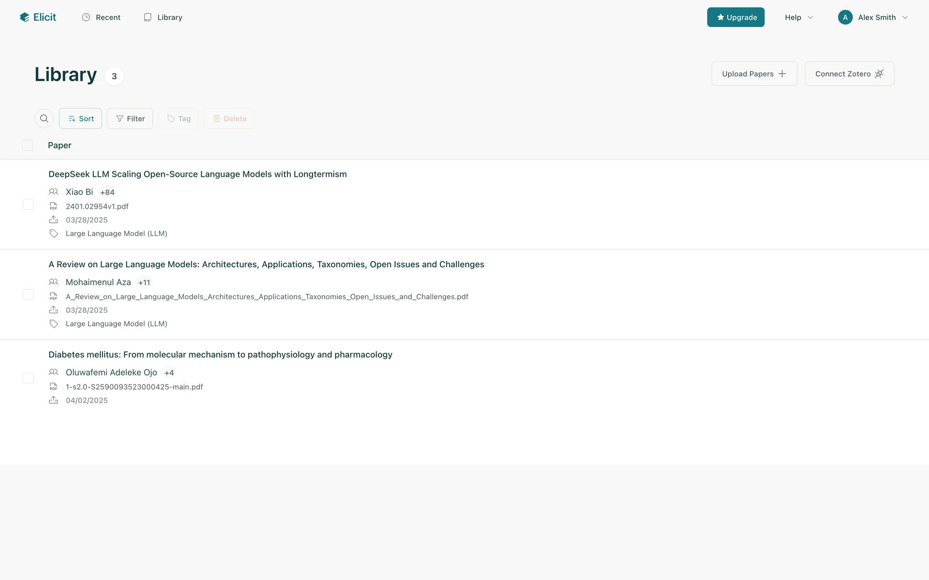Screen dimensions: 929x580
Task: Click the authors icon next to Mohaimenul Aza
Action: [53, 282]
